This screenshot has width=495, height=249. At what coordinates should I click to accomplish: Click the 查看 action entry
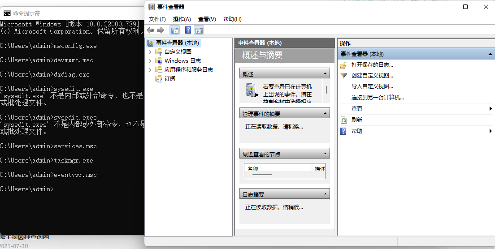(357, 109)
